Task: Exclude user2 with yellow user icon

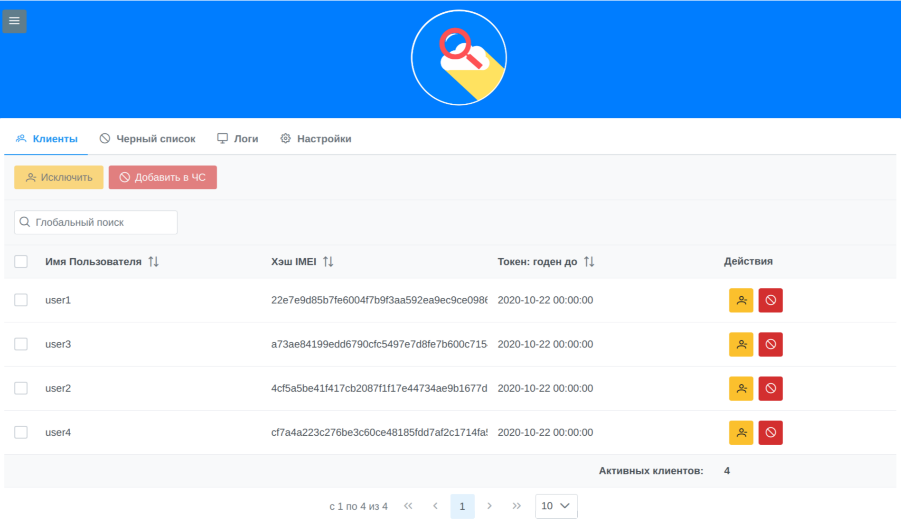Action: 741,388
